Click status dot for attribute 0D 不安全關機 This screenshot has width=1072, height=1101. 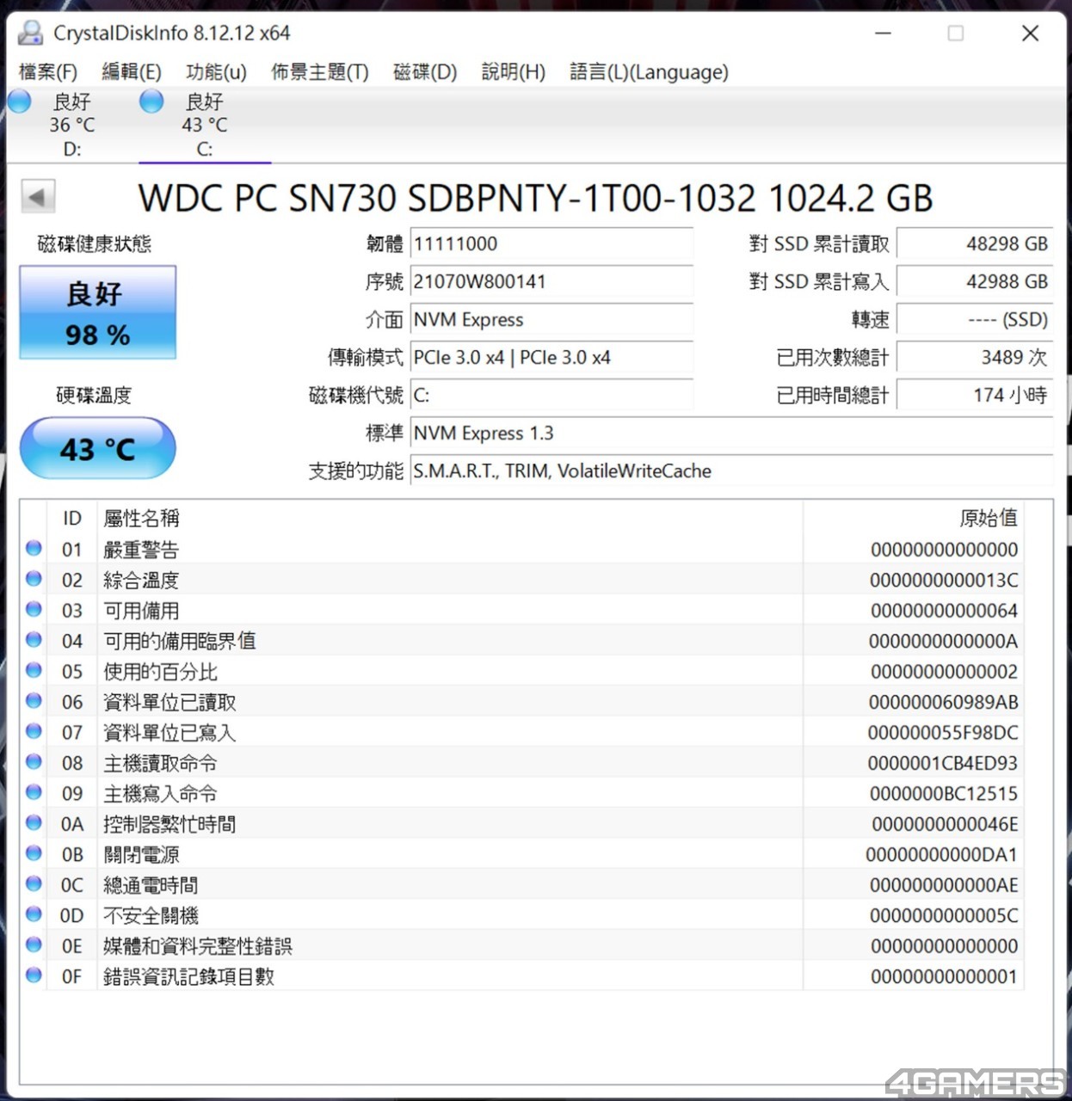click(34, 914)
